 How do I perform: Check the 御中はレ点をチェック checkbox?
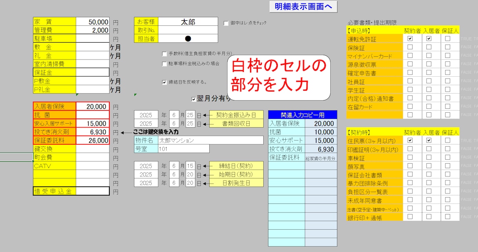(226, 23)
